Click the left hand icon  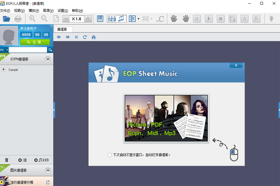(x=174, y=19)
